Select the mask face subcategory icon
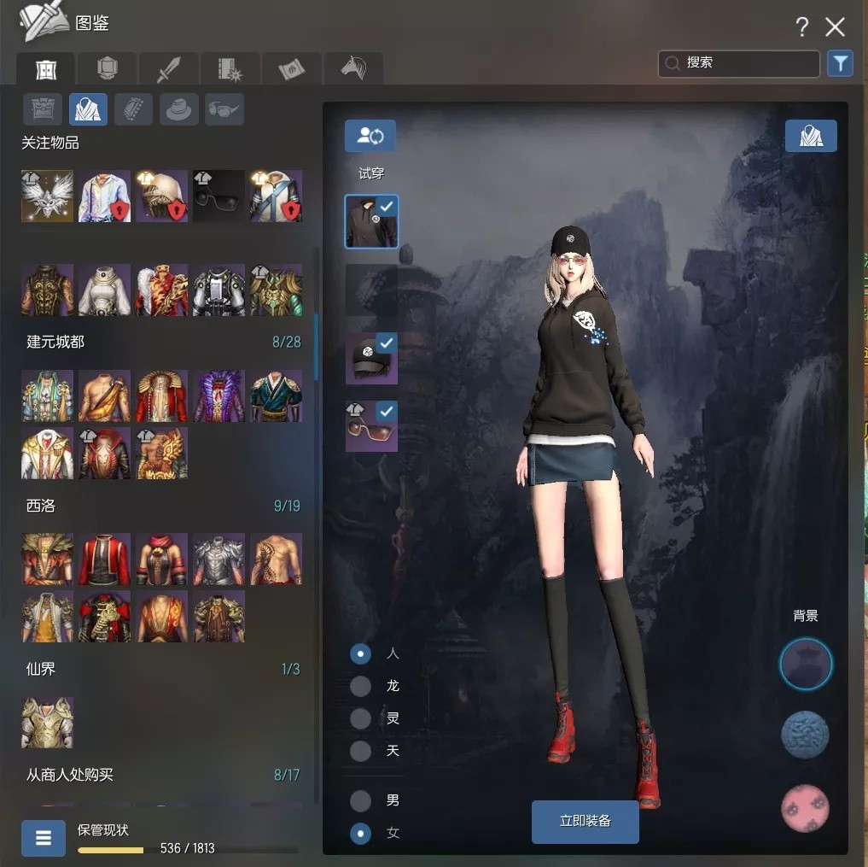Image resolution: width=868 pixels, height=867 pixels. (43, 109)
